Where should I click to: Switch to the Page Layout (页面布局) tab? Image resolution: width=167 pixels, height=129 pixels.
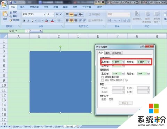click(34, 7)
